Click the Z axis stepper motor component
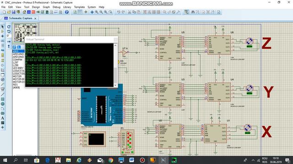Image resolution: width=293 pixels, height=164 pixels. pos(250,42)
